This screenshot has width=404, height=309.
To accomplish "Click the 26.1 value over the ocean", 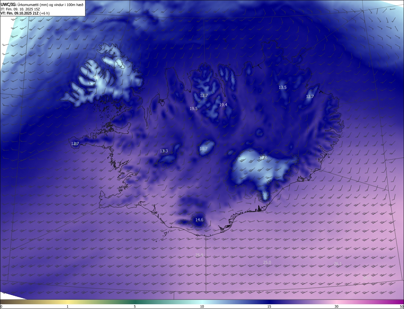I will click(x=338, y=264).
